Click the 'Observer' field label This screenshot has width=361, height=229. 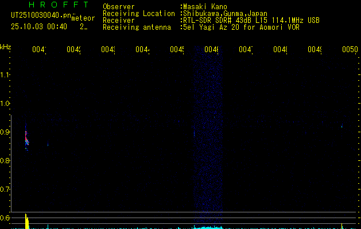[x=119, y=7]
